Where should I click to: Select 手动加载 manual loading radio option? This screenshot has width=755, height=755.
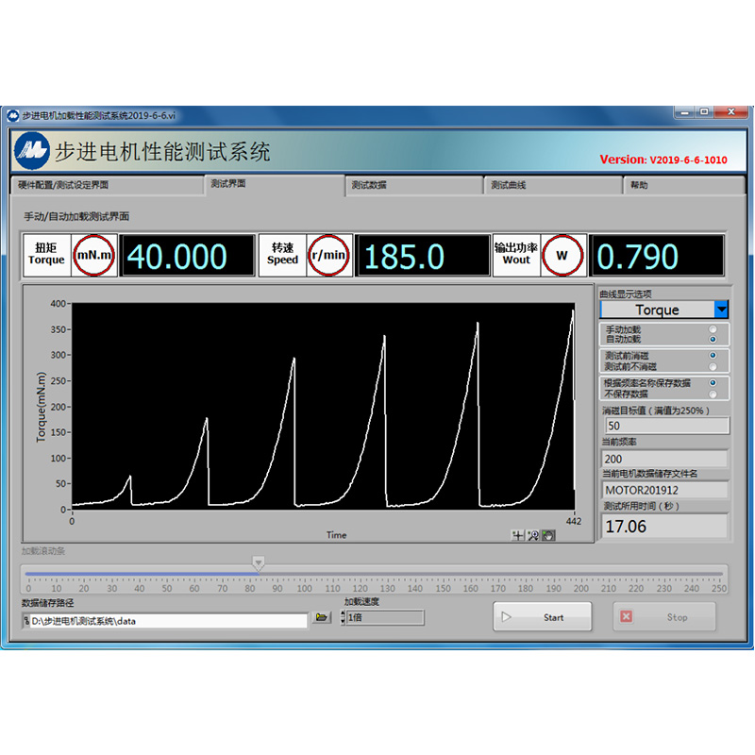[712, 329]
